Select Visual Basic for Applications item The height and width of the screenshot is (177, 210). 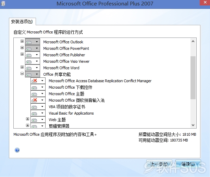coord(71,113)
